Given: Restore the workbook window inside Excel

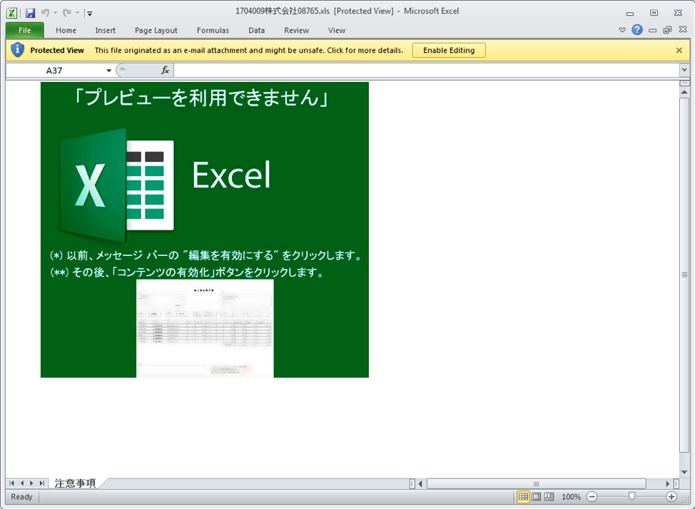Looking at the screenshot, I should pyautogui.click(x=667, y=30).
